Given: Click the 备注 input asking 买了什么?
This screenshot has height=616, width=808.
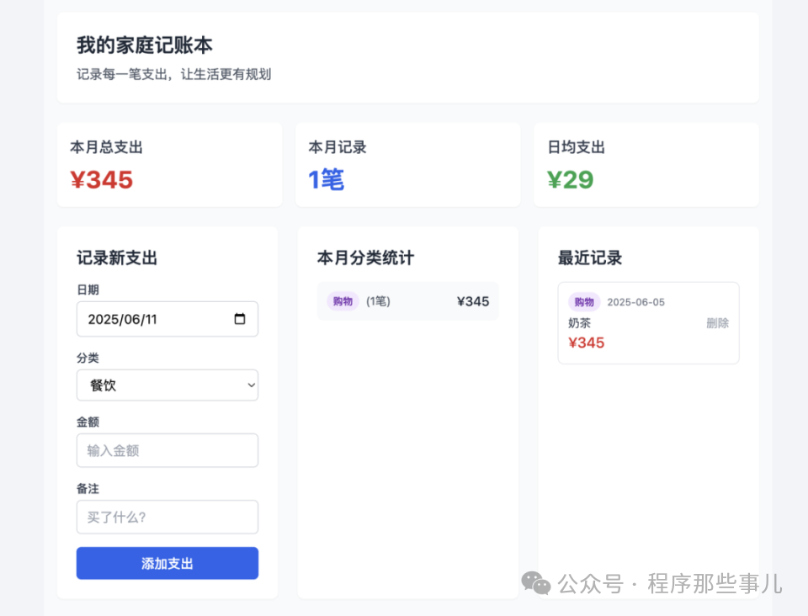Looking at the screenshot, I should tap(167, 517).
